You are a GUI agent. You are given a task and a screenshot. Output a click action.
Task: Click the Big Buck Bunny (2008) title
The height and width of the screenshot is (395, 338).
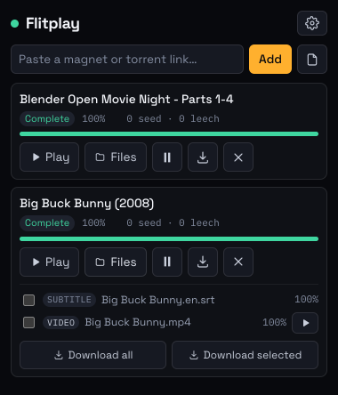point(87,204)
